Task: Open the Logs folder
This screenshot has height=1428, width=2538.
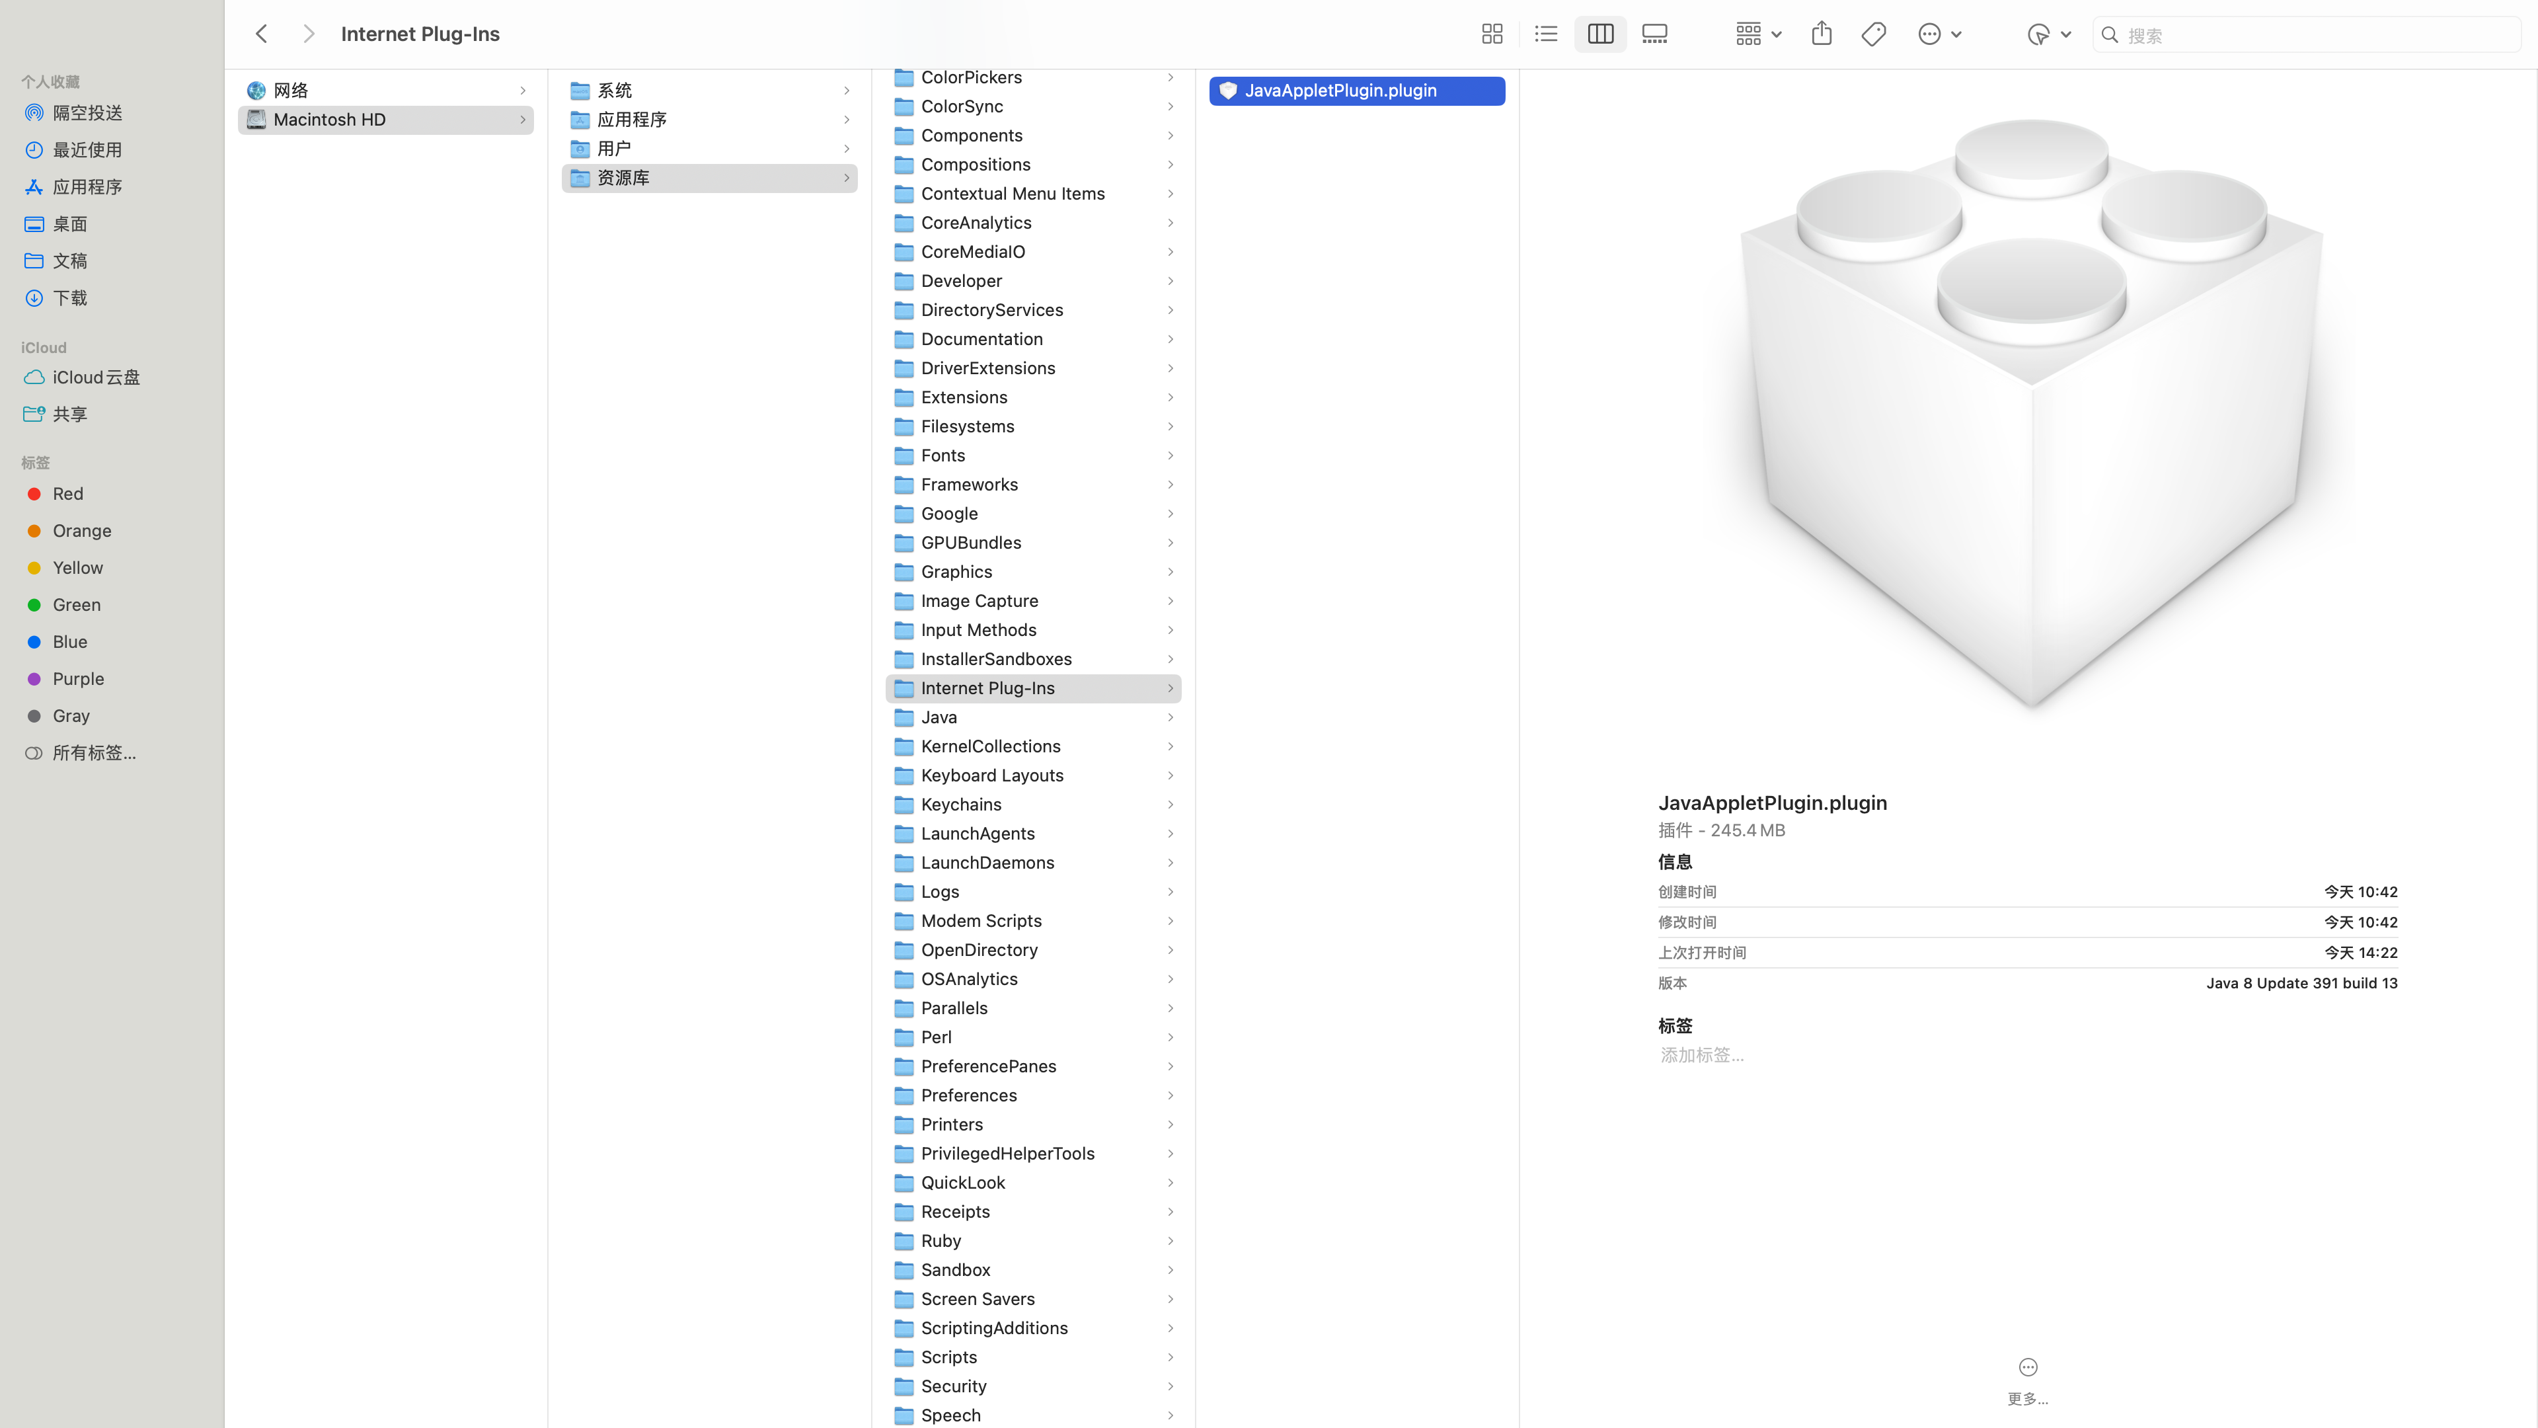Action: [1034, 892]
